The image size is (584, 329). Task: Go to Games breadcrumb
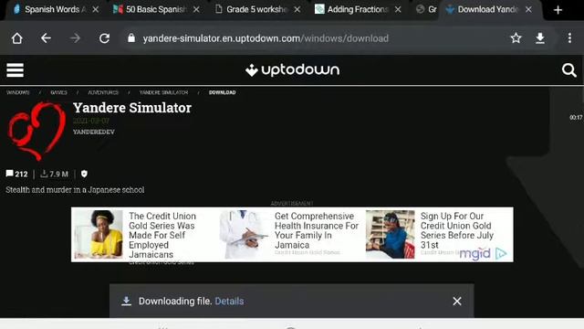point(58,92)
